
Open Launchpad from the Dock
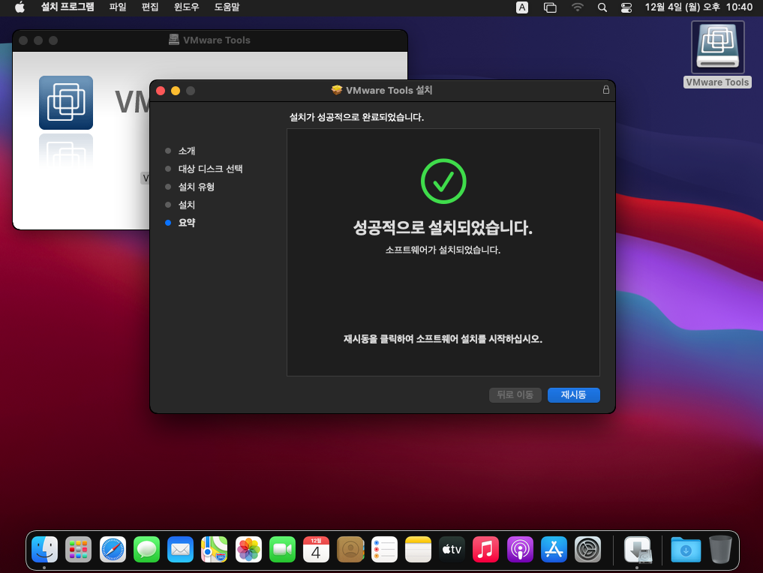tap(78, 550)
